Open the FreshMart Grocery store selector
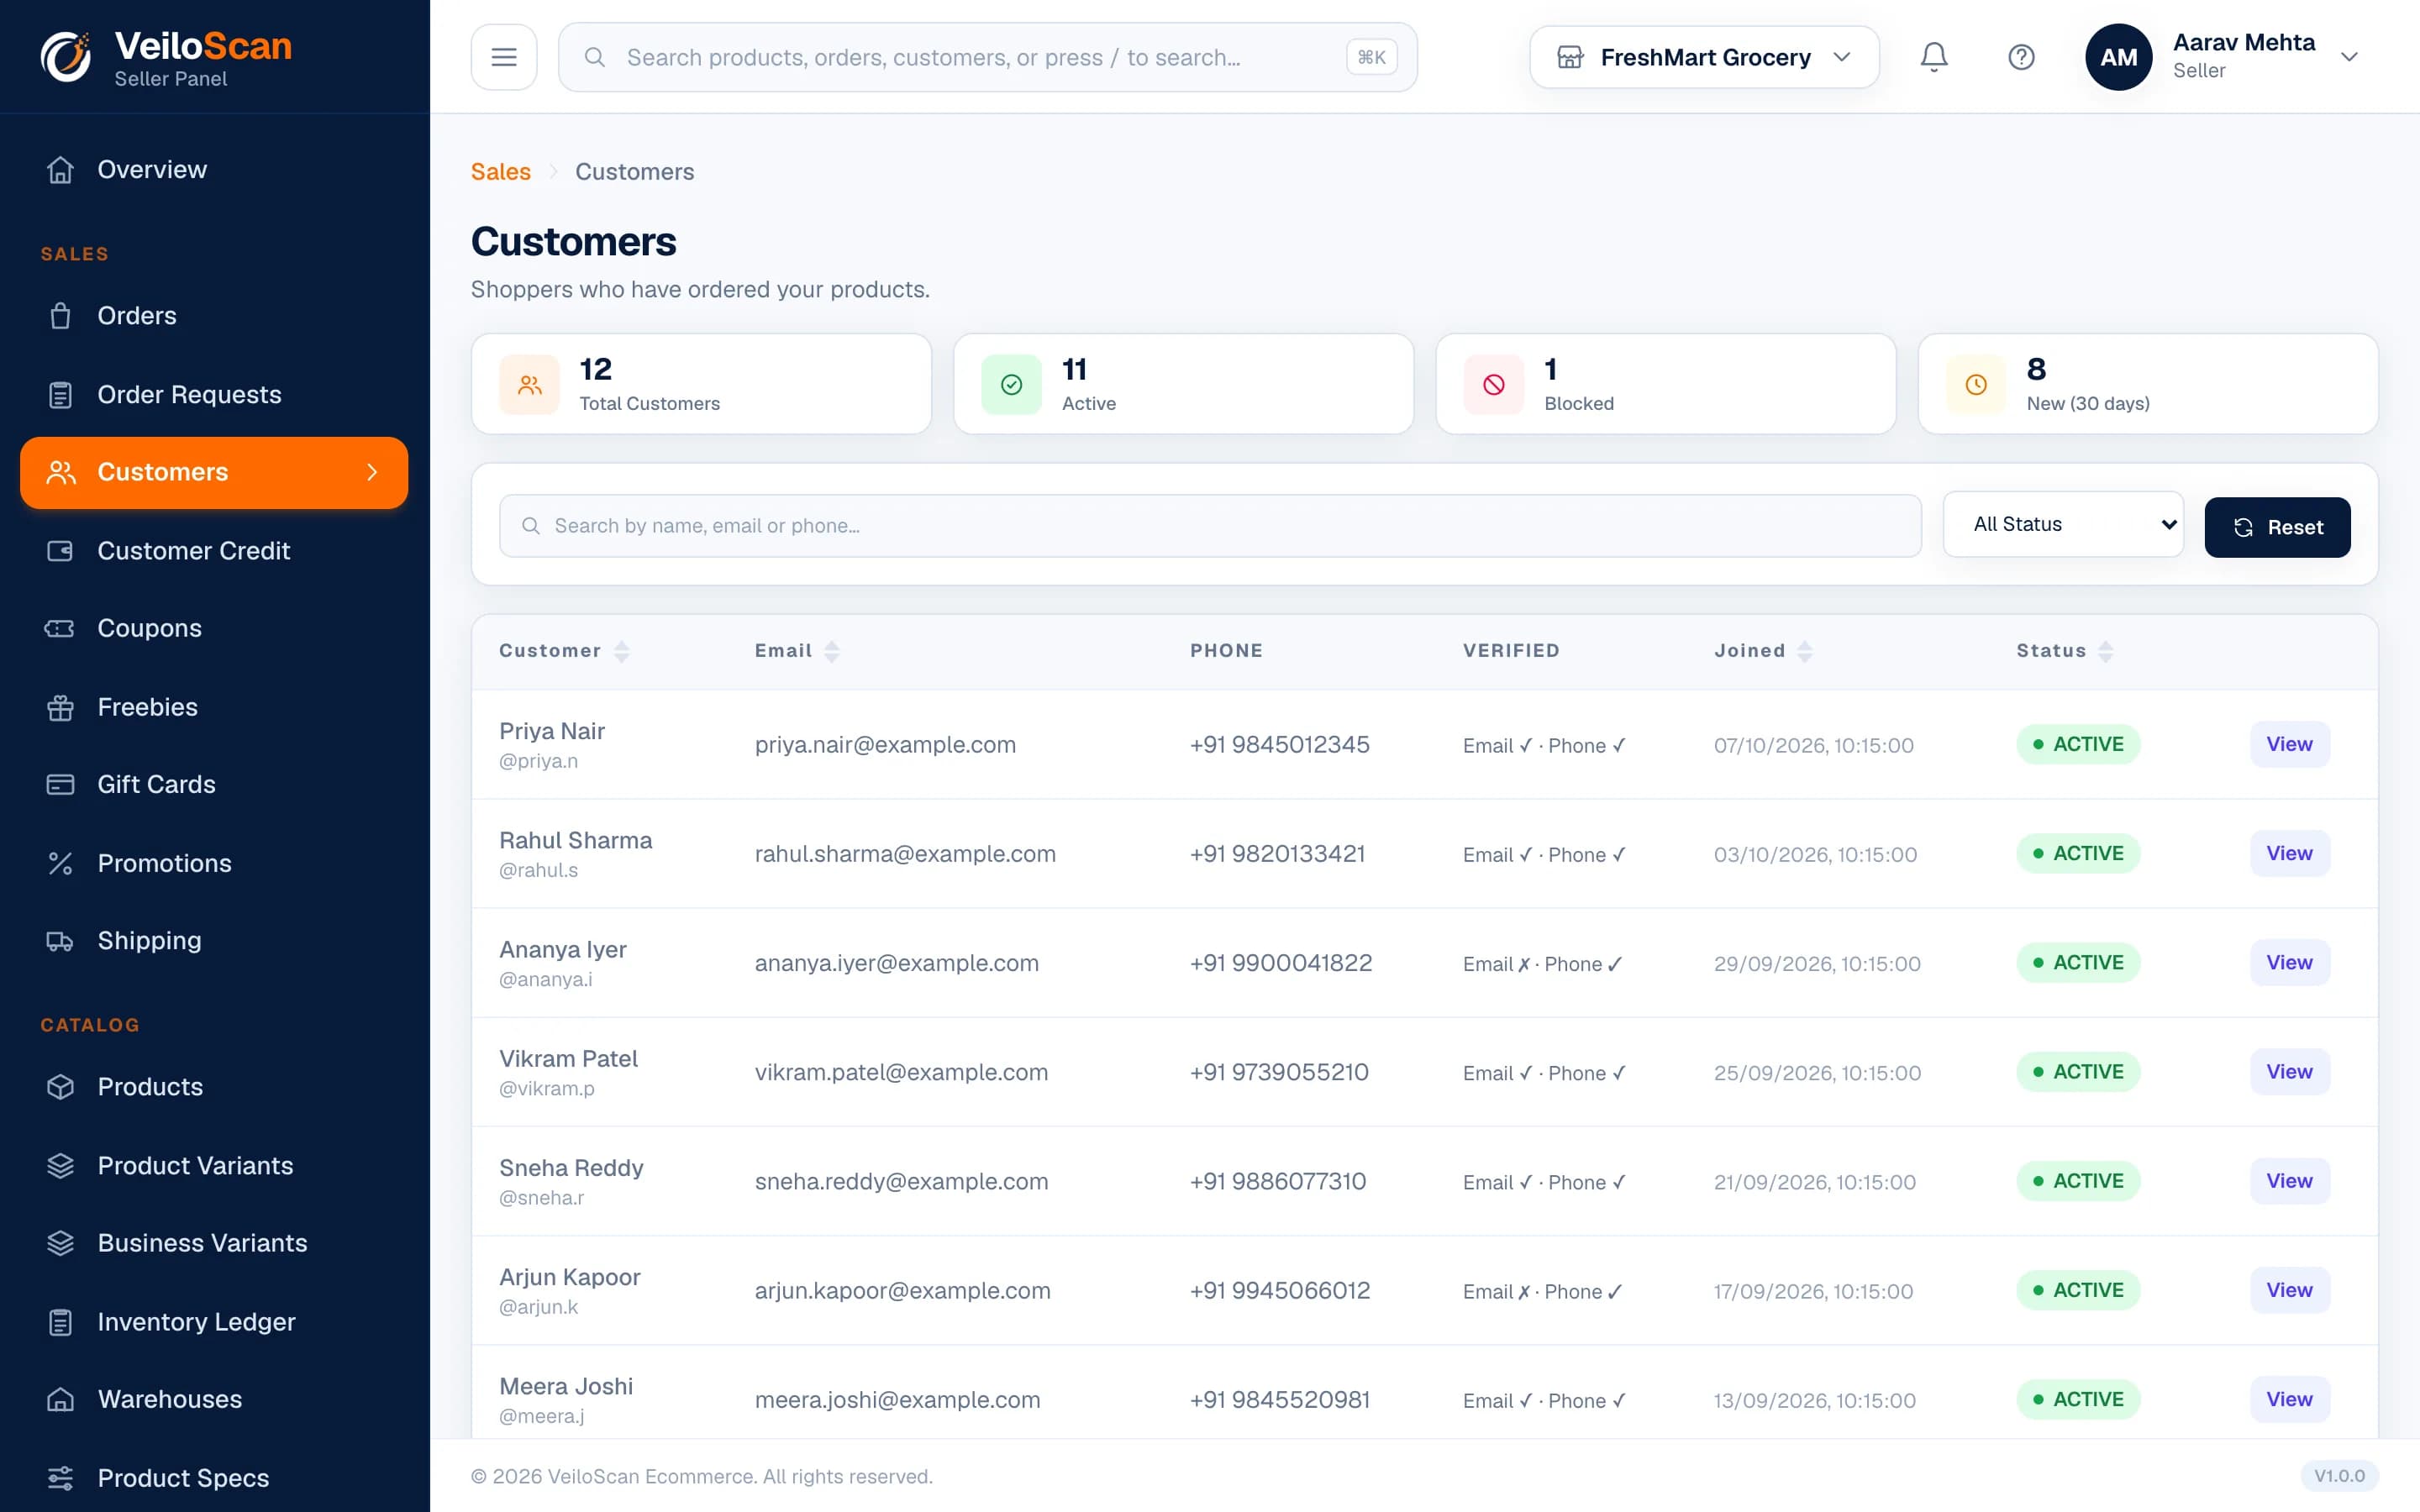The height and width of the screenshot is (1512, 2420). [x=1704, y=57]
